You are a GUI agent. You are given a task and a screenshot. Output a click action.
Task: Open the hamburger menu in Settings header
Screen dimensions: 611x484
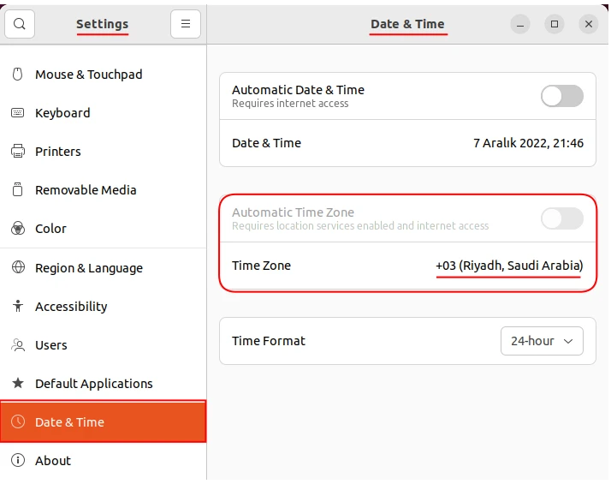pyautogui.click(x=186, y=24)
